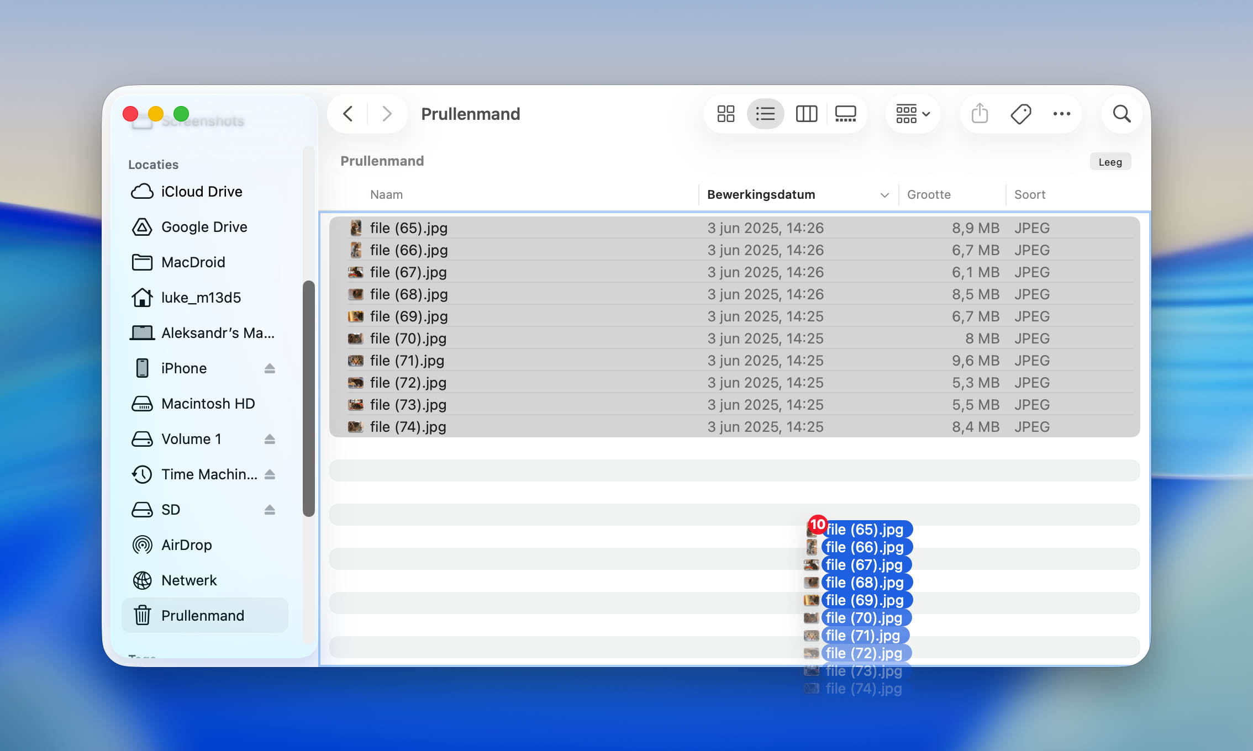The height and width of the screenshot is (751, 1253).
Task: Select the file (72).jpg row
Action: coord(734,383)
